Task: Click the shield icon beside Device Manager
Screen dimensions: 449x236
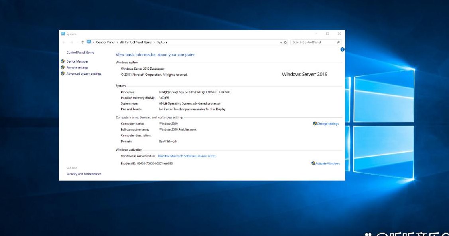Action: [63, 61]
